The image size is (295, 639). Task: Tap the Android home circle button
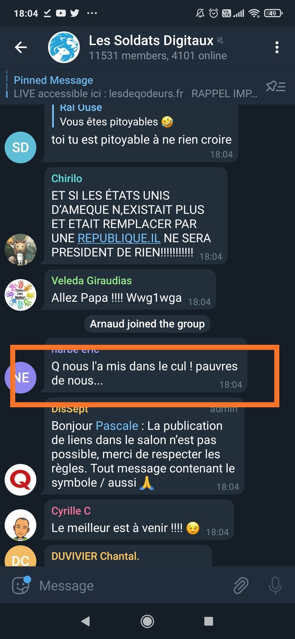[x=147, y=621]
